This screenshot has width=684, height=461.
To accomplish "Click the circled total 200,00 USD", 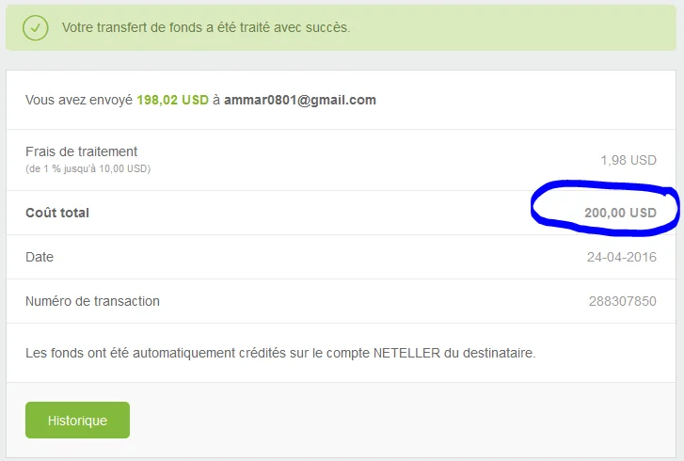I will tap(620, 213).
